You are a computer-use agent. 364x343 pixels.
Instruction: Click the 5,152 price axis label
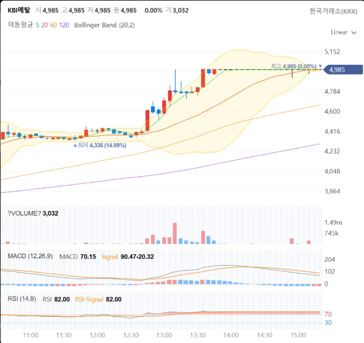[x=332, y=52]
